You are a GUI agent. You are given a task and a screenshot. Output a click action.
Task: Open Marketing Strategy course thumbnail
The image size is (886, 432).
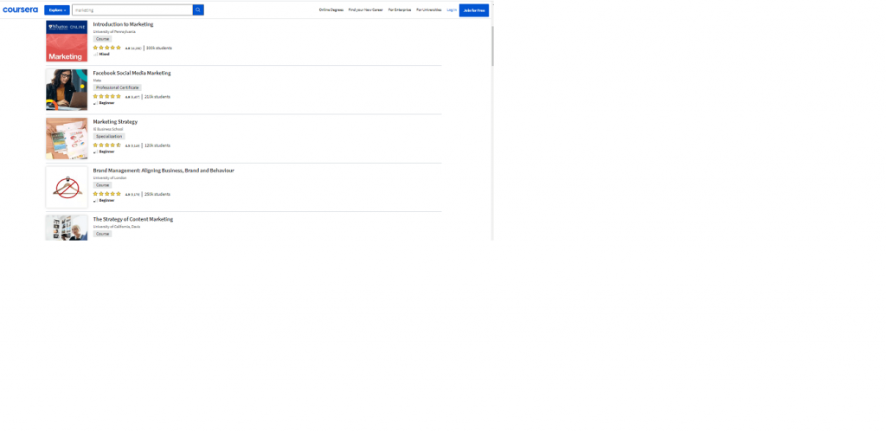pos(67,139)
